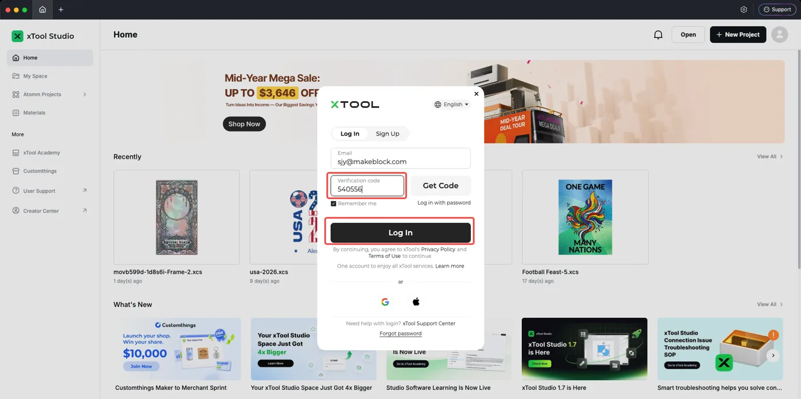
Task: Click the globe language icon
Action: (x=438, y=105)
